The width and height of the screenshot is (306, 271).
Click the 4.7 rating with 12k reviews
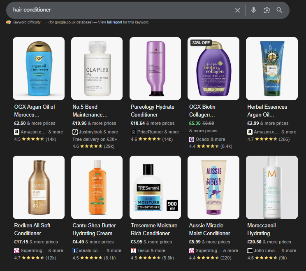35,258
